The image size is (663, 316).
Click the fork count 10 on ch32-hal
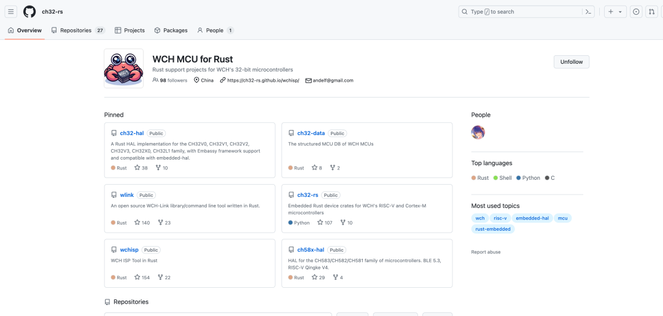point(161,168)
